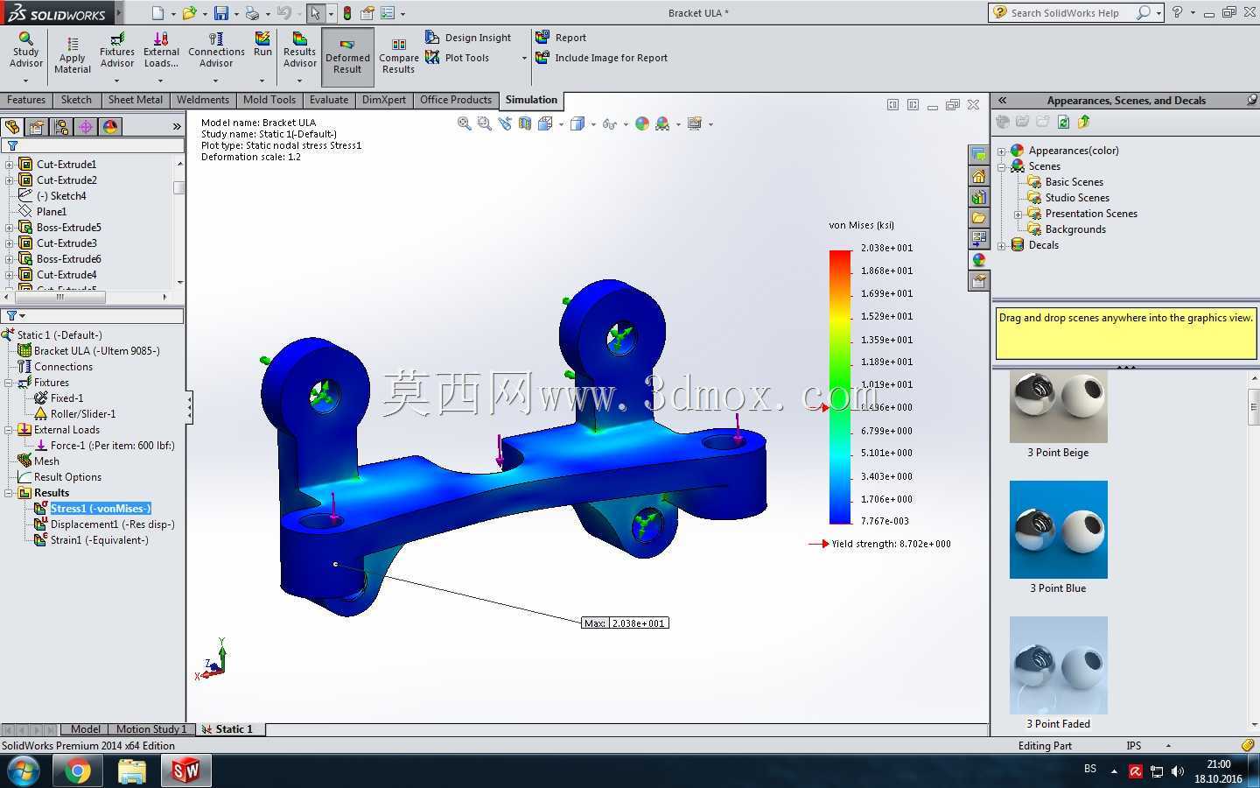Click the Design Insight button
This screenshot has height=788, width=1260.
pyautogui.click(x=468, y=38)
